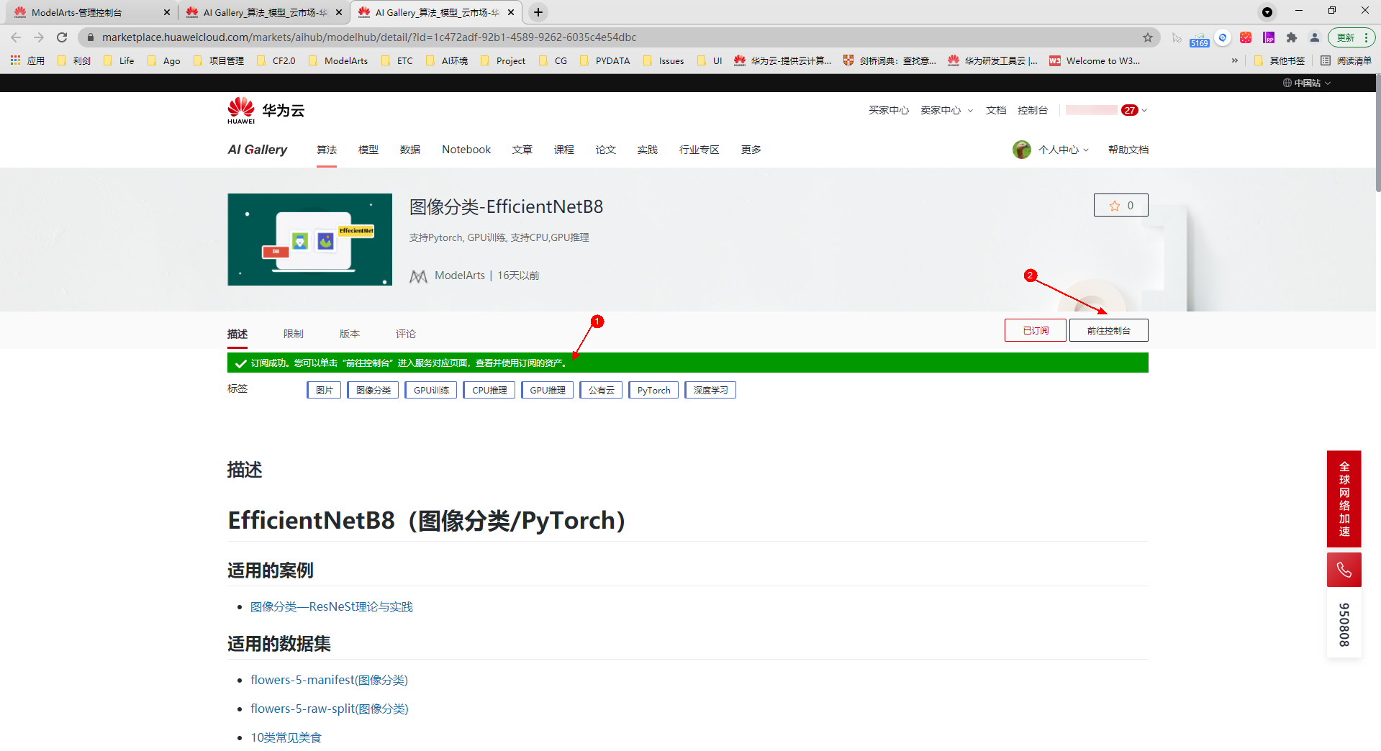This screenshot has width=1381, height=751.
Task: Open the flowers-5-raw-split dataset link
Action: tap(330, 709)
